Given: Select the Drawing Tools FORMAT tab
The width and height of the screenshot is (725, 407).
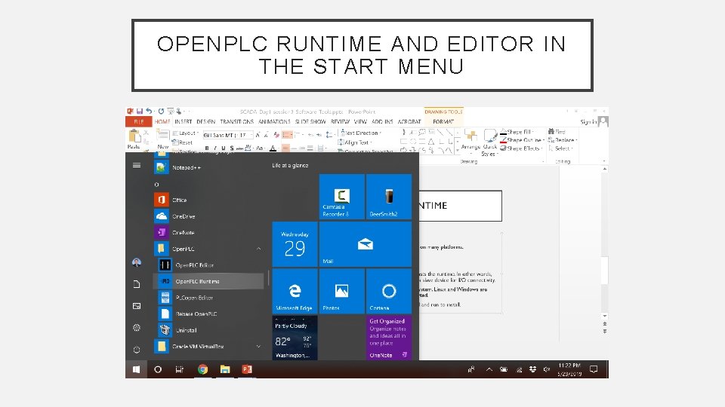Looking at the screenshot, I should 443,121.
